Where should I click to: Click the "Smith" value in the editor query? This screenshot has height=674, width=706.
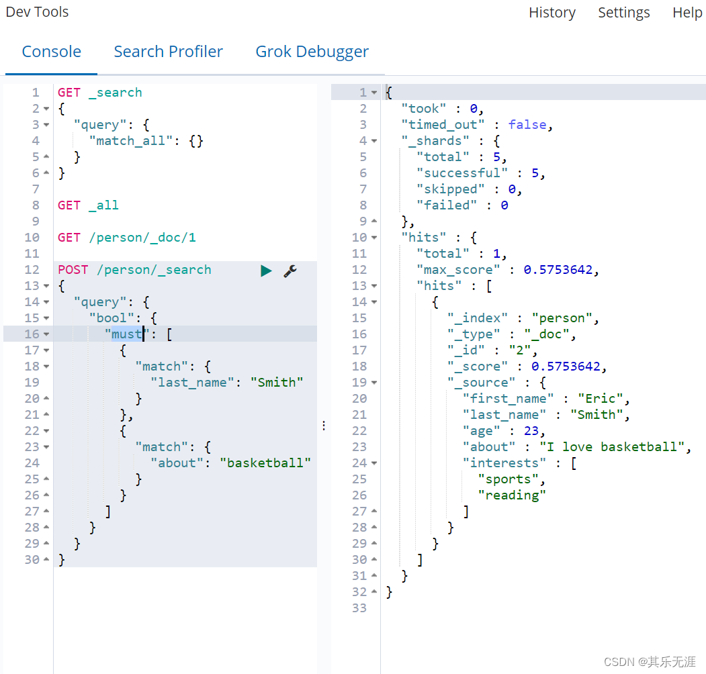[x=277, y=383]
